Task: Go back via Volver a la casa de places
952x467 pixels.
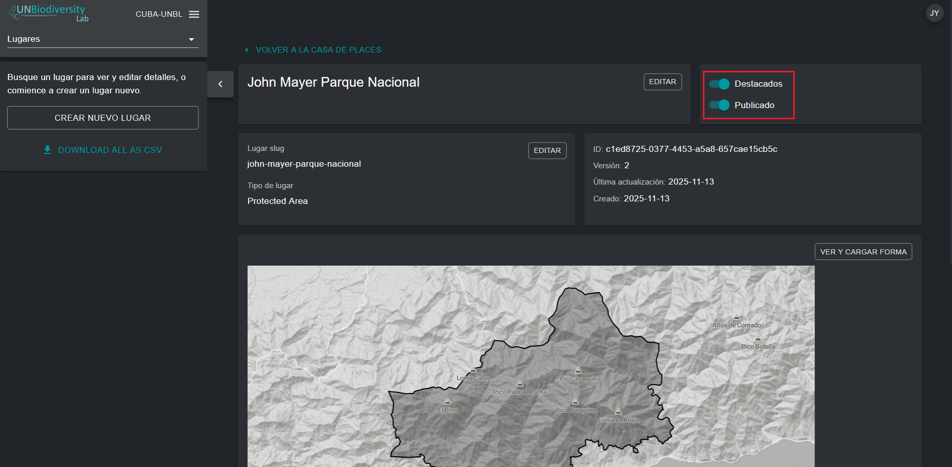Action: tap(318, 50)
